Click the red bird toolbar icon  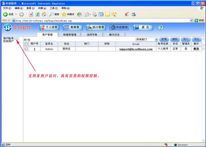(x=127, y=14)
